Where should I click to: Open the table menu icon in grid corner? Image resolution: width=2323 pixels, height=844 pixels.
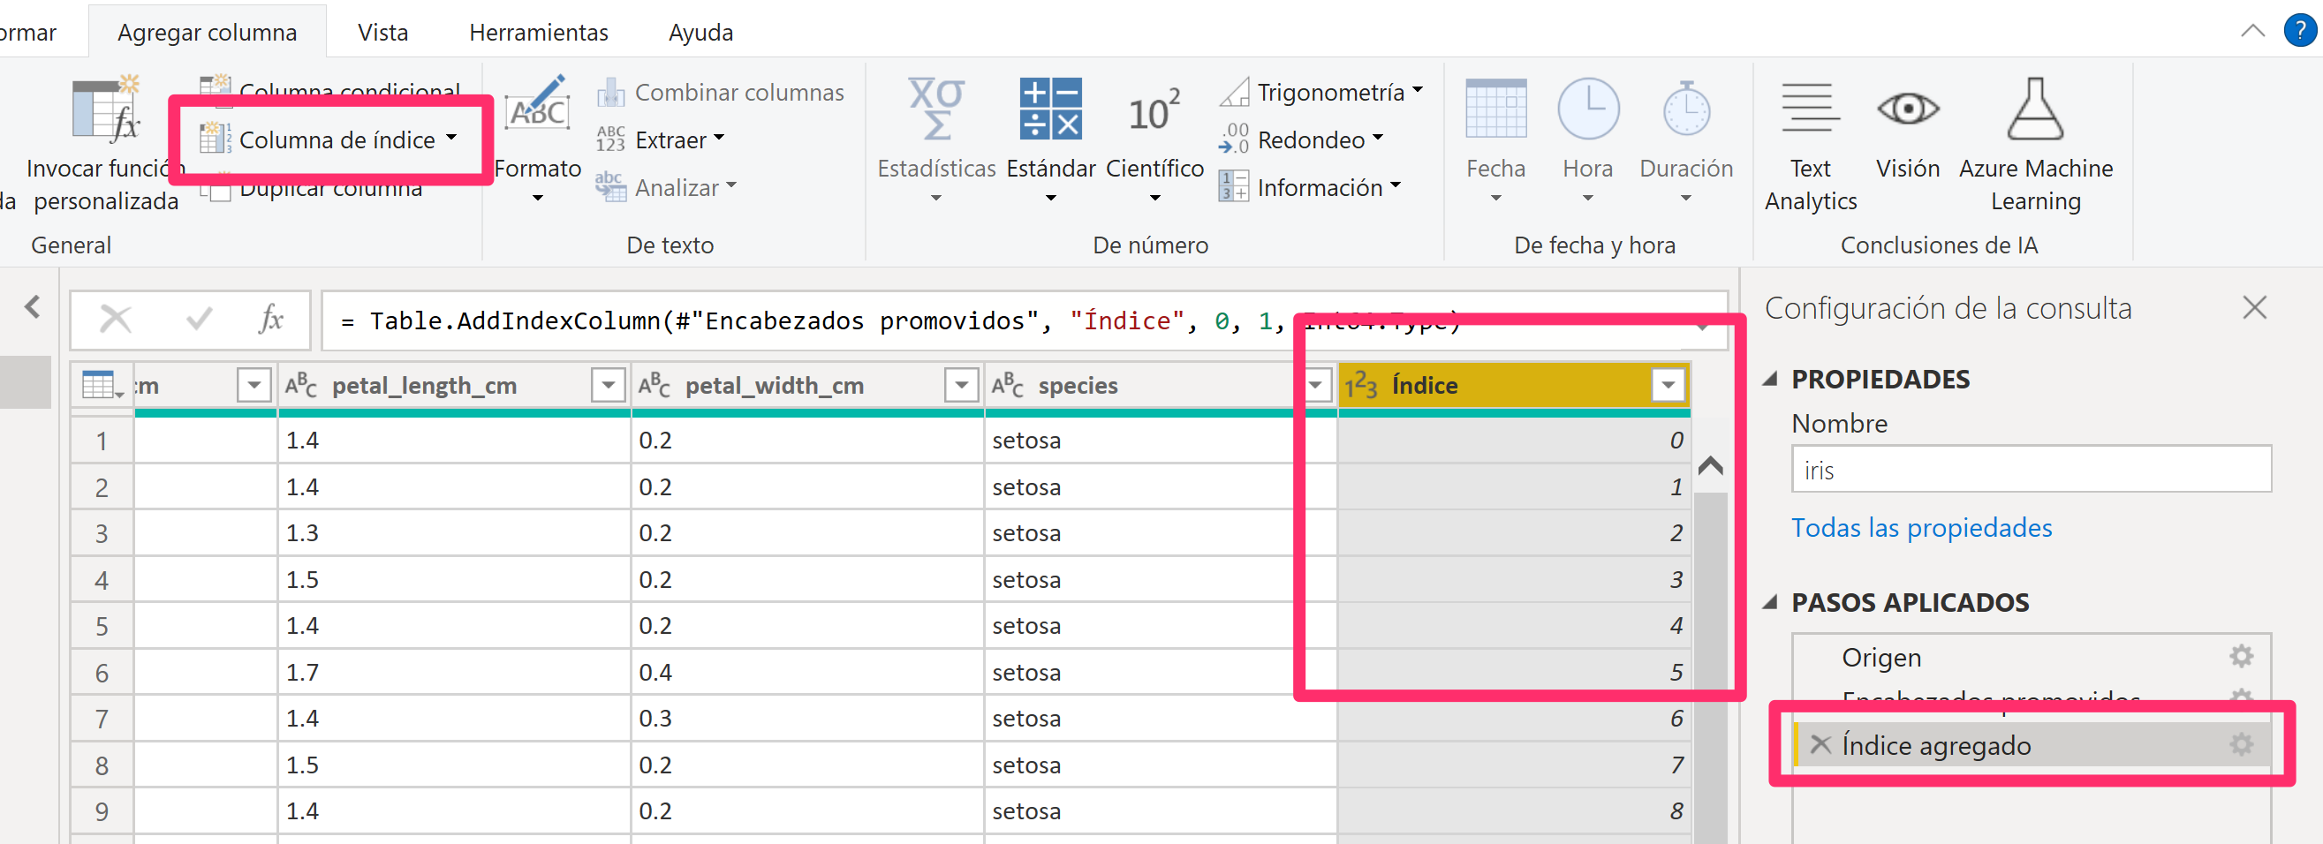(x=102, y=386)
